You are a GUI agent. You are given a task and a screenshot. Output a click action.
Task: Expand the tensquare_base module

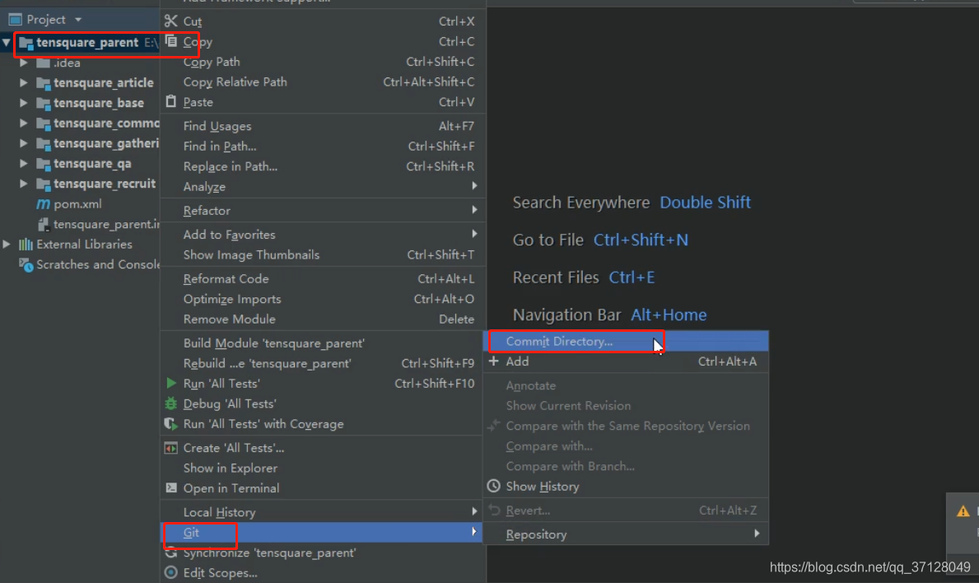tap(23, 102)
